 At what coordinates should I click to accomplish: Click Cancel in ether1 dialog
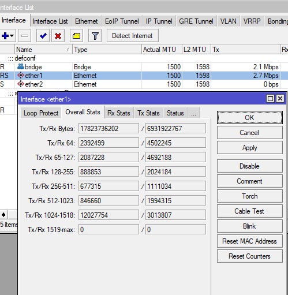point(250,133)
